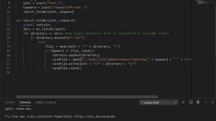The image size is (216, 121).
Task: Select the TERMINAL tab
Action: 25,103
